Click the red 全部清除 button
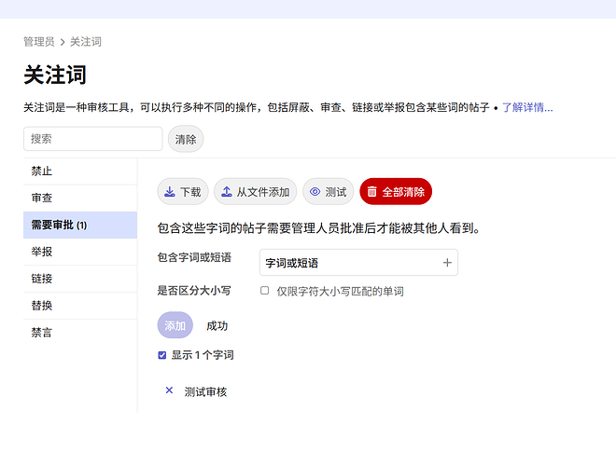The height and width of the screenshot is (466, 616). pos(396,191)
